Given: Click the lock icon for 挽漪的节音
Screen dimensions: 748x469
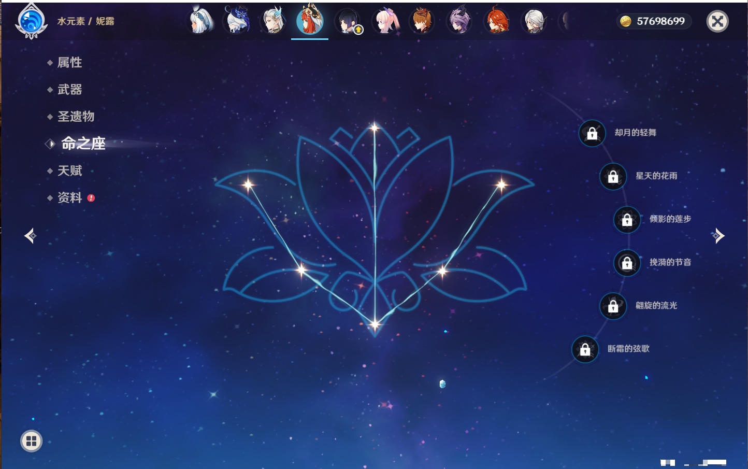Looking at the screenshot, I should pyautogui.click(x=627, y=263).
